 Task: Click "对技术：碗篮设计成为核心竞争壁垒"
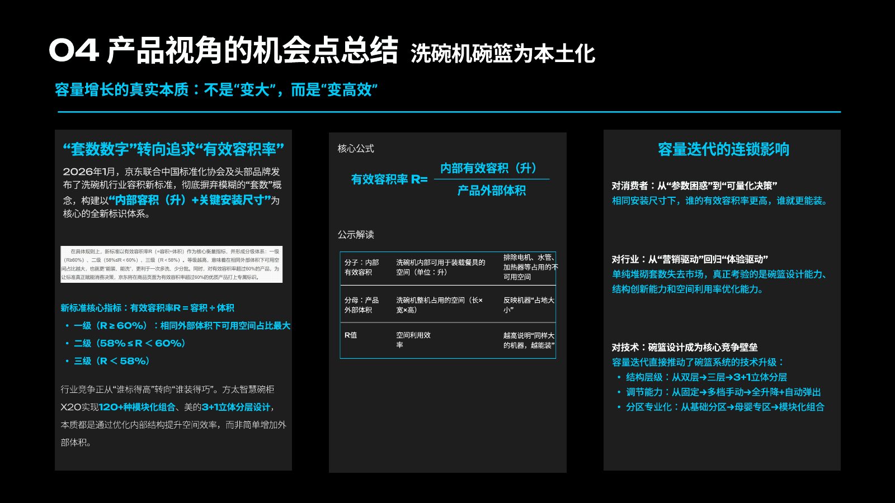[x=685, y=348]
